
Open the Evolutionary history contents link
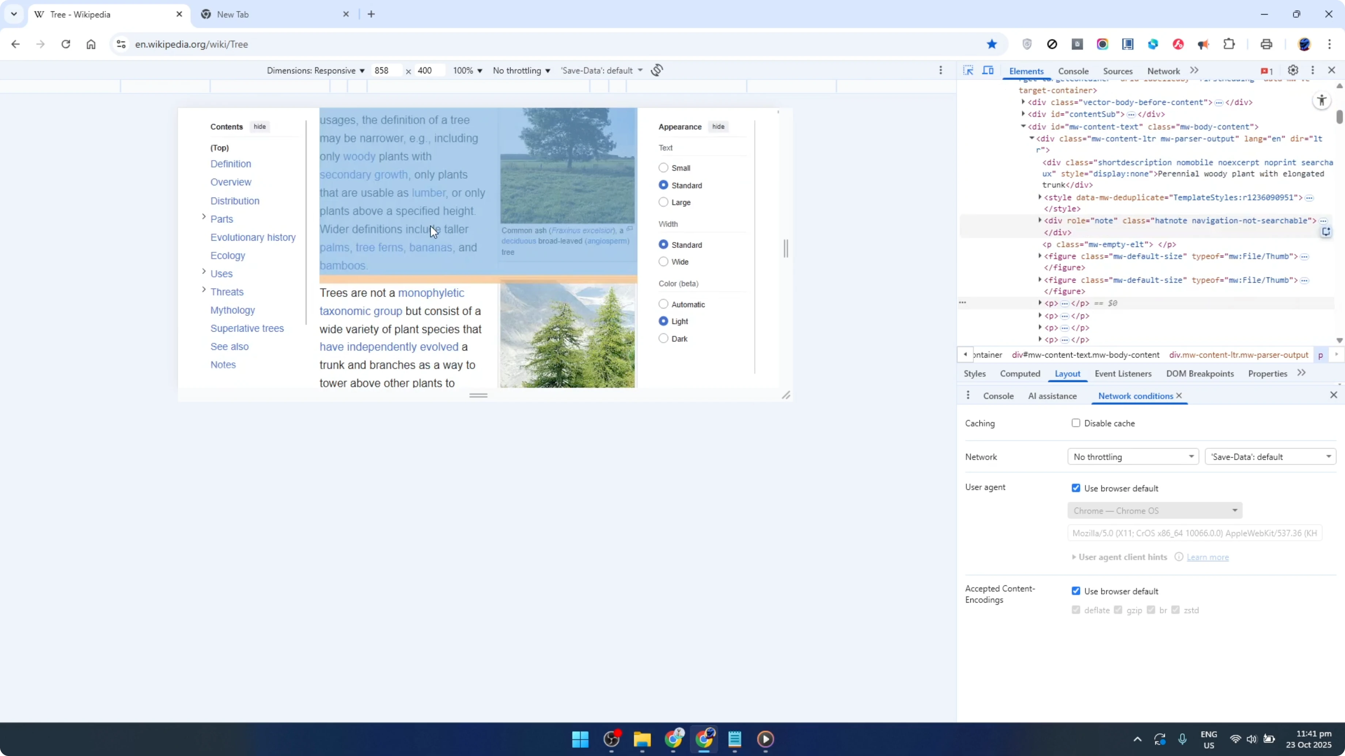253,237
